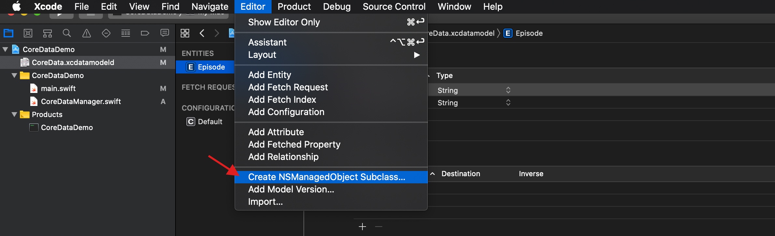Select CoreData.xcdatamodeld in the navigator
This screenshot has width=775, height=236.
(x=88, y=62)
